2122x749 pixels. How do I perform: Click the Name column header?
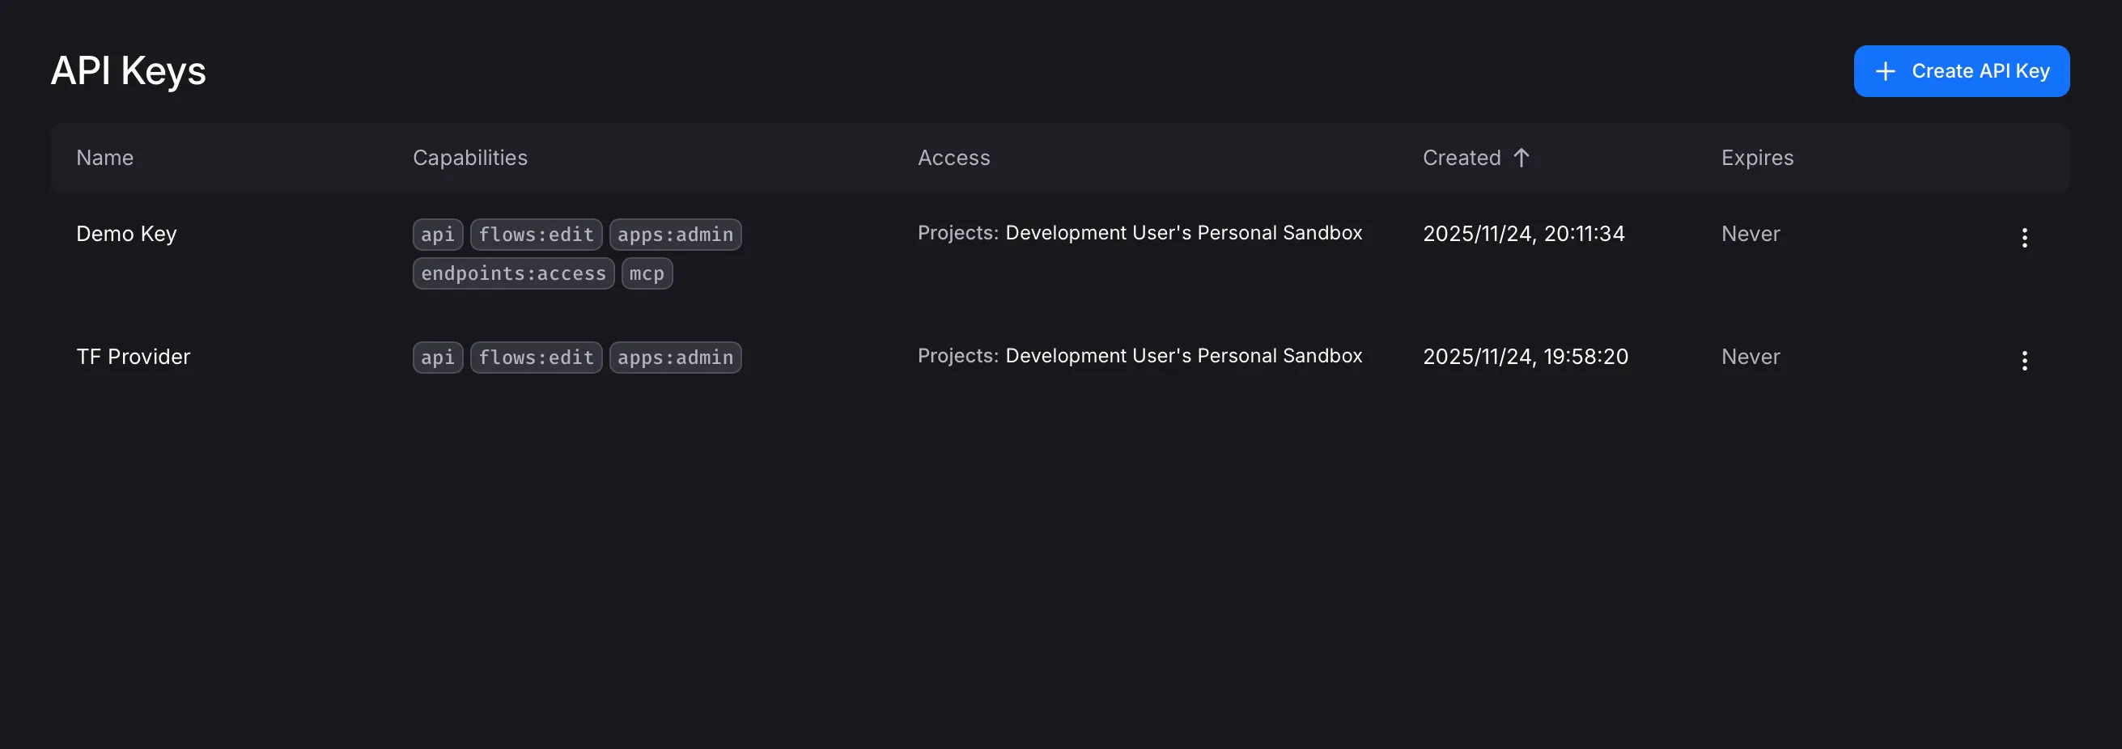[x=104, y=157]
